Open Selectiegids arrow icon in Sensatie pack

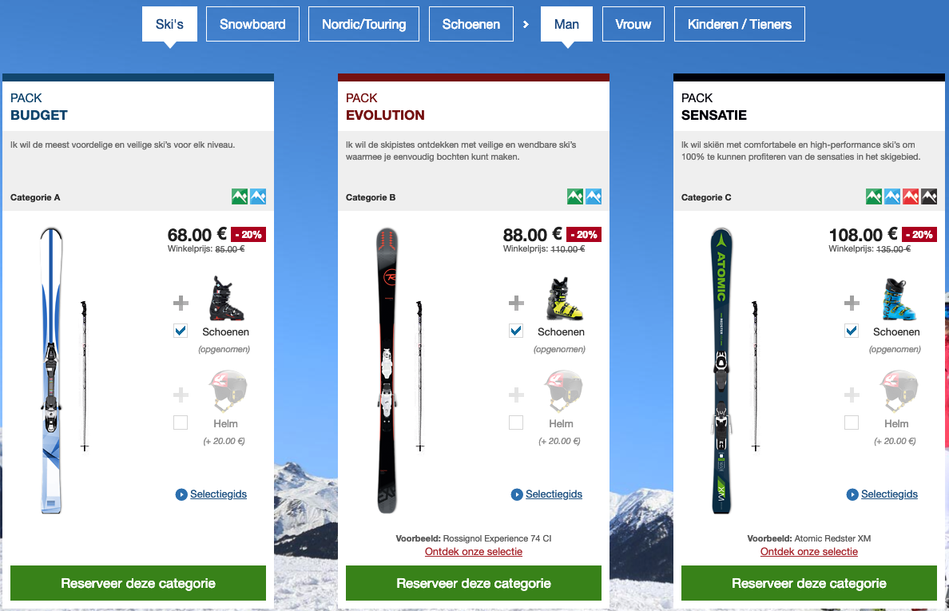852,494
